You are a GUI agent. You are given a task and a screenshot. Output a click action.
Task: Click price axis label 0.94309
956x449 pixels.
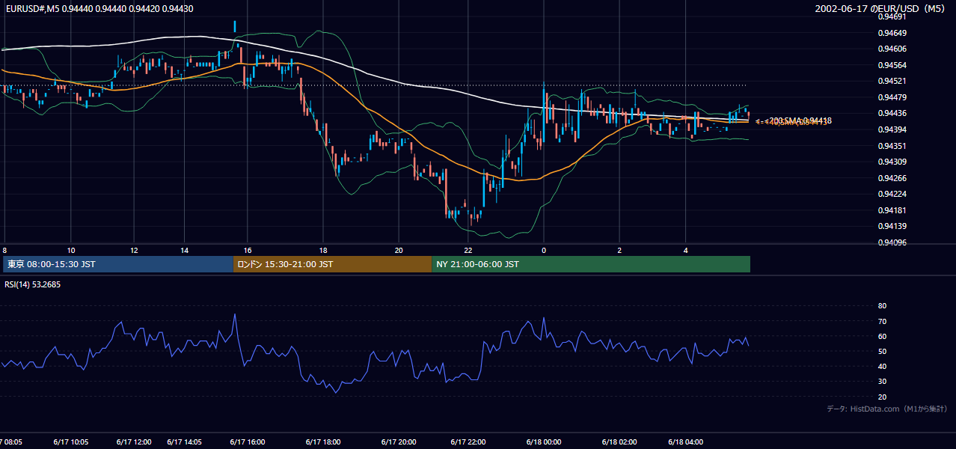[x=892, y=162]
